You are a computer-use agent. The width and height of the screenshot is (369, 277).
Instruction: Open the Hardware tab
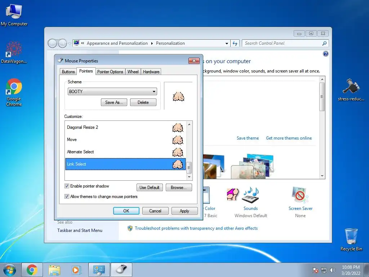151,72
